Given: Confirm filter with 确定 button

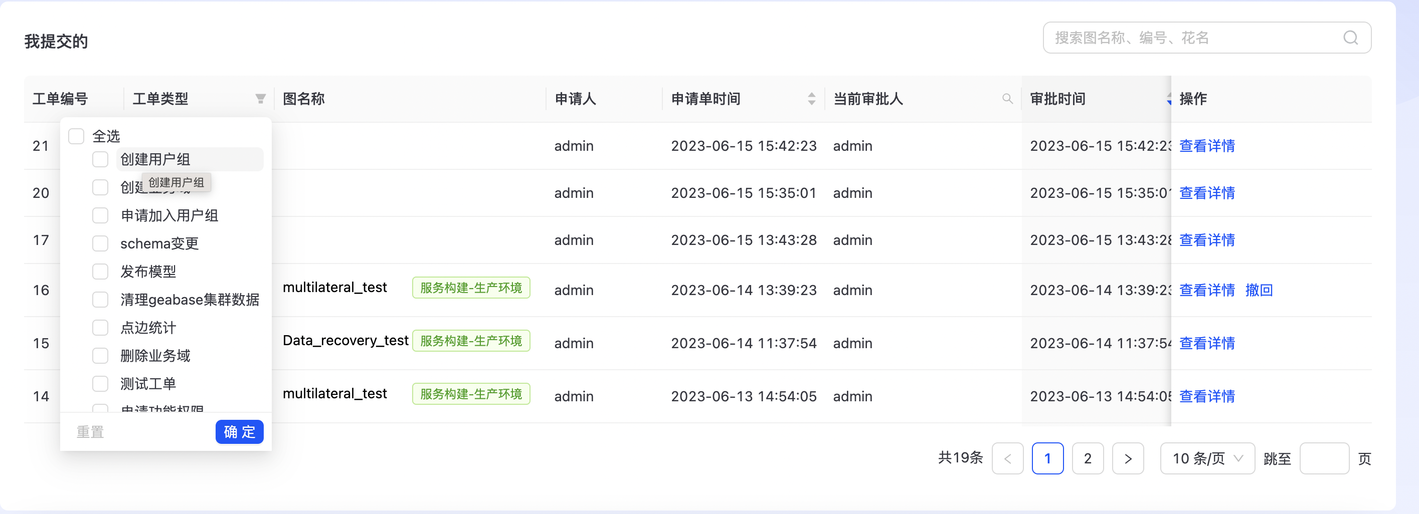Looking at the screenshot, I should click(239, 431).
